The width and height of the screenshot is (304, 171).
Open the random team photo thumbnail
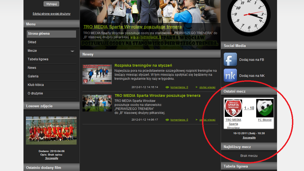51,130
